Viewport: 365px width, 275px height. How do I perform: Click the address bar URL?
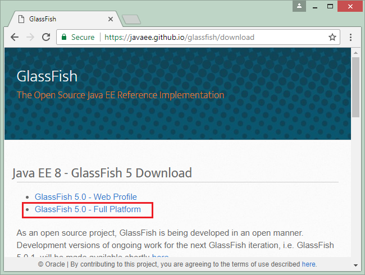(x=179, y=37)
